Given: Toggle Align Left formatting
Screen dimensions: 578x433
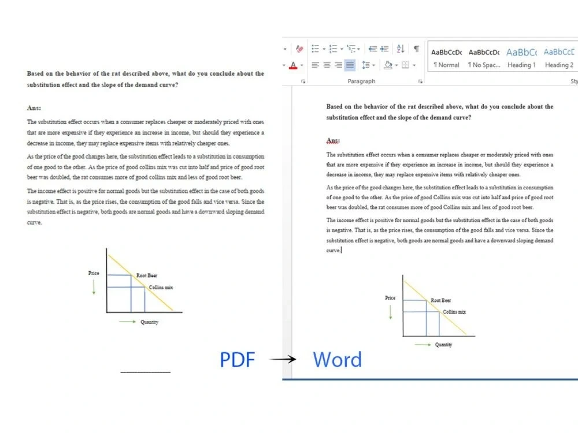Looking at the screenshot, I should (x=315, y=65).
